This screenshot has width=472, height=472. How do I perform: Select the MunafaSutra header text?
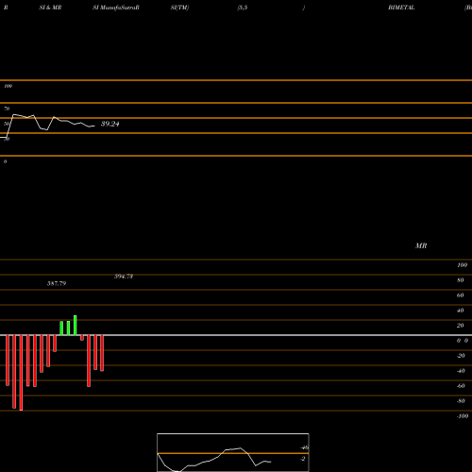117,8
